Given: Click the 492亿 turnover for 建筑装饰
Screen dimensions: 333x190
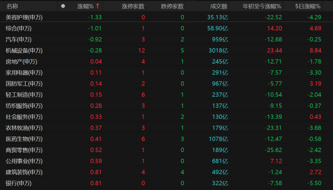Looking at the screenshot, I should click(x=220, y=172).
